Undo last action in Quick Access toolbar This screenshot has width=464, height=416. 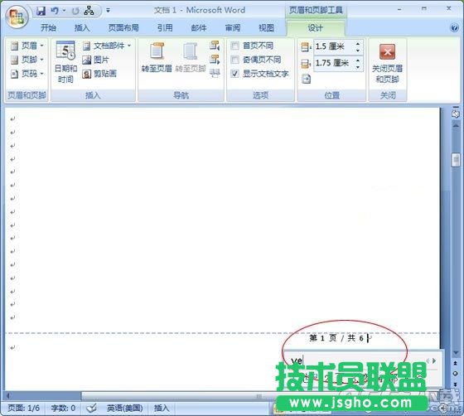click(x=55, y=12)
